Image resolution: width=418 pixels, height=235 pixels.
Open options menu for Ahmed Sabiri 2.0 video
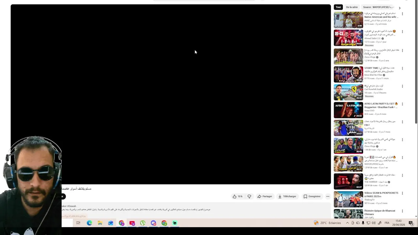pos(402,32)
